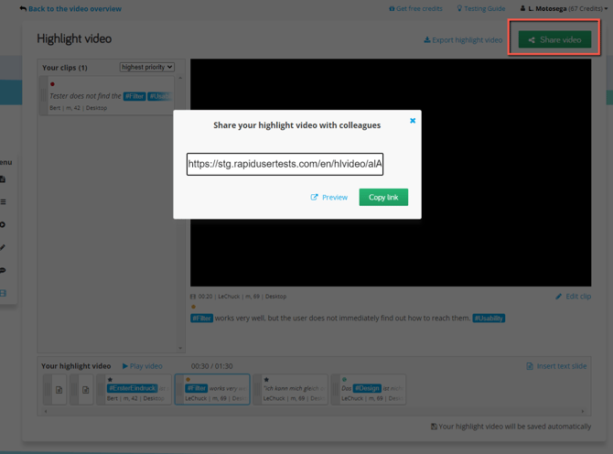613x454 pixels.
Task: Go back to the video overview
Action: (x=70, y=9)
